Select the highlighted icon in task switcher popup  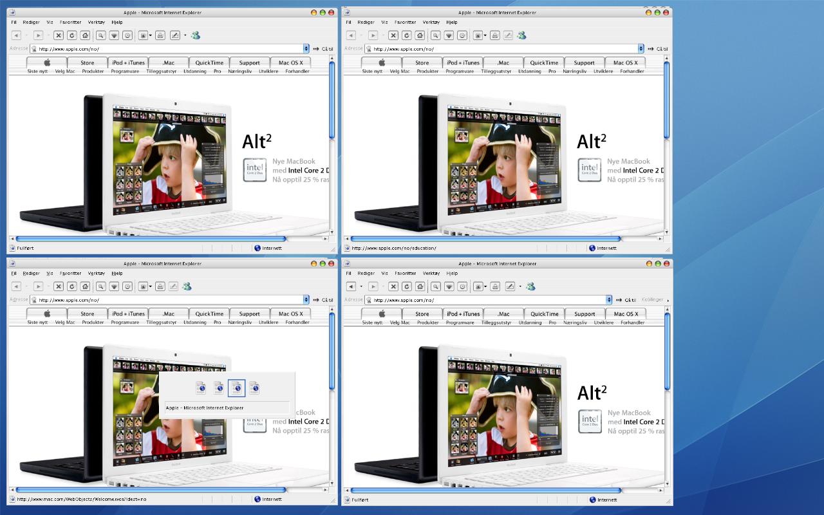coord(236,388)
